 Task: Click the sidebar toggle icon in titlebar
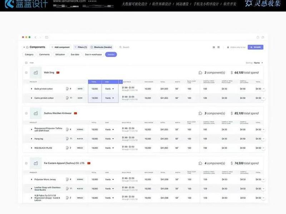coord(47,37)
